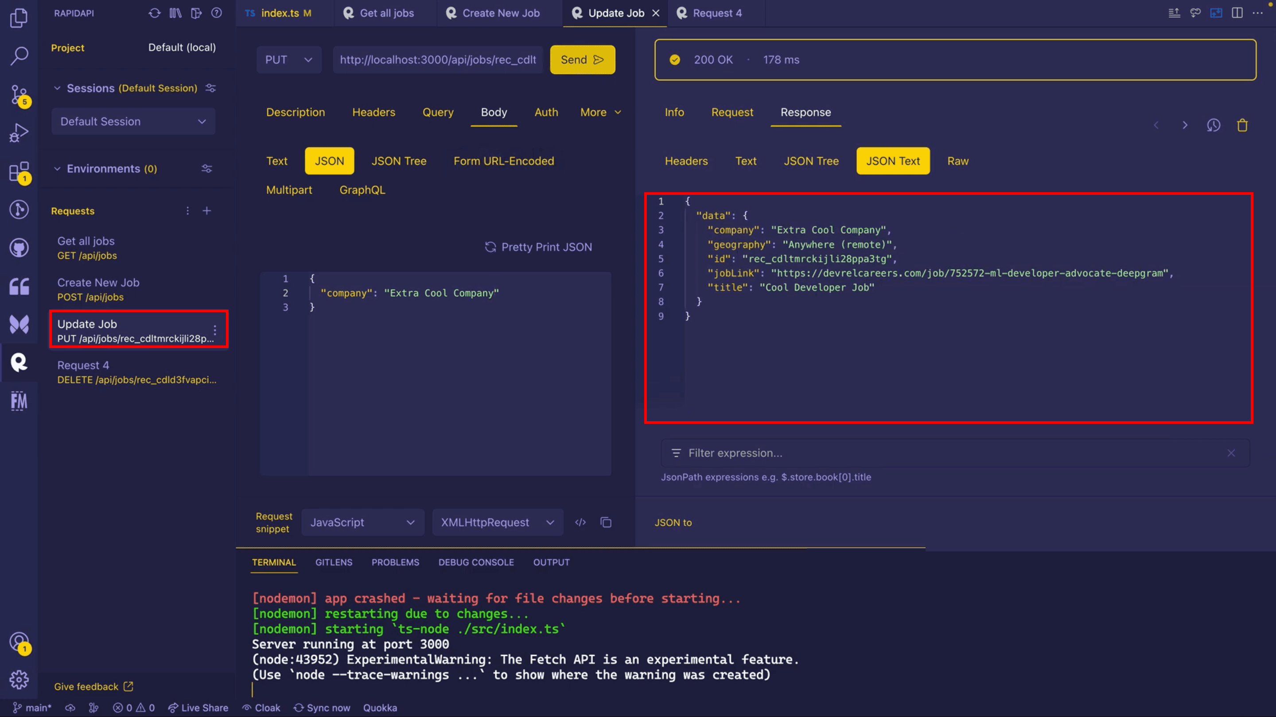The width and height of the screenshot is (1276, 717).
Task: Collapse the Sessions section
Action: [x=57, y=88]
